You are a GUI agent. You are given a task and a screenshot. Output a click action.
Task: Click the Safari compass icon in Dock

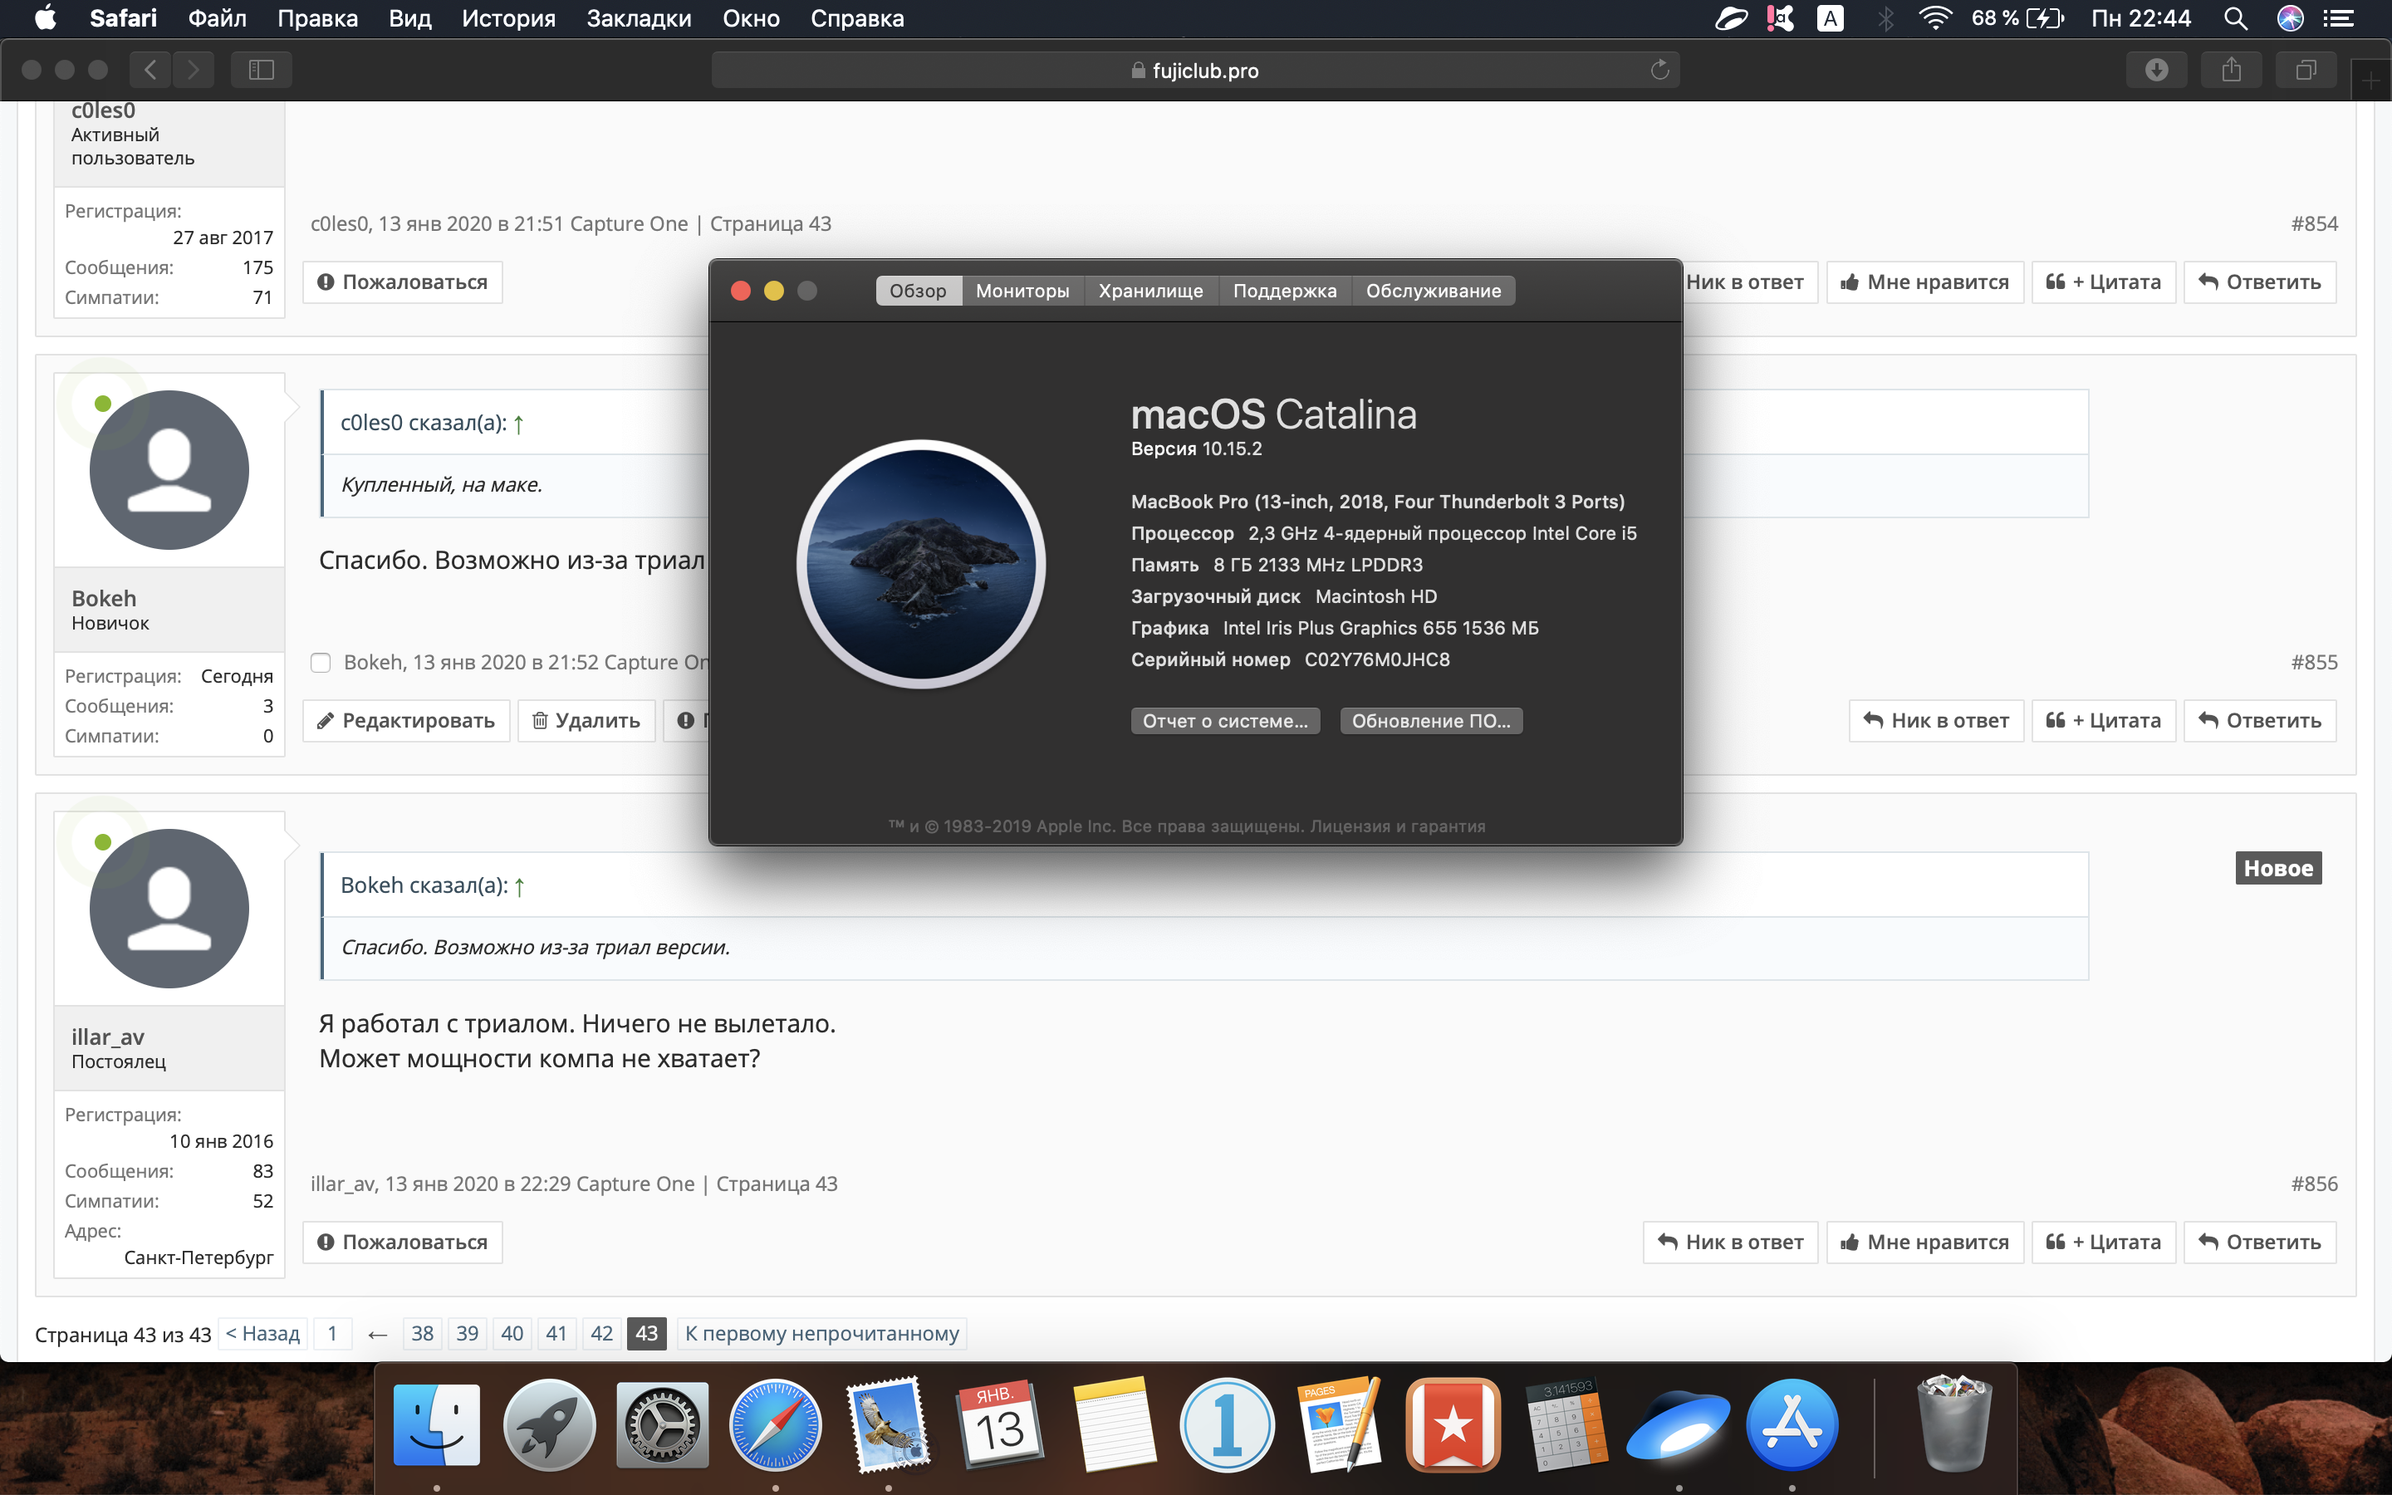[775, 1426]
